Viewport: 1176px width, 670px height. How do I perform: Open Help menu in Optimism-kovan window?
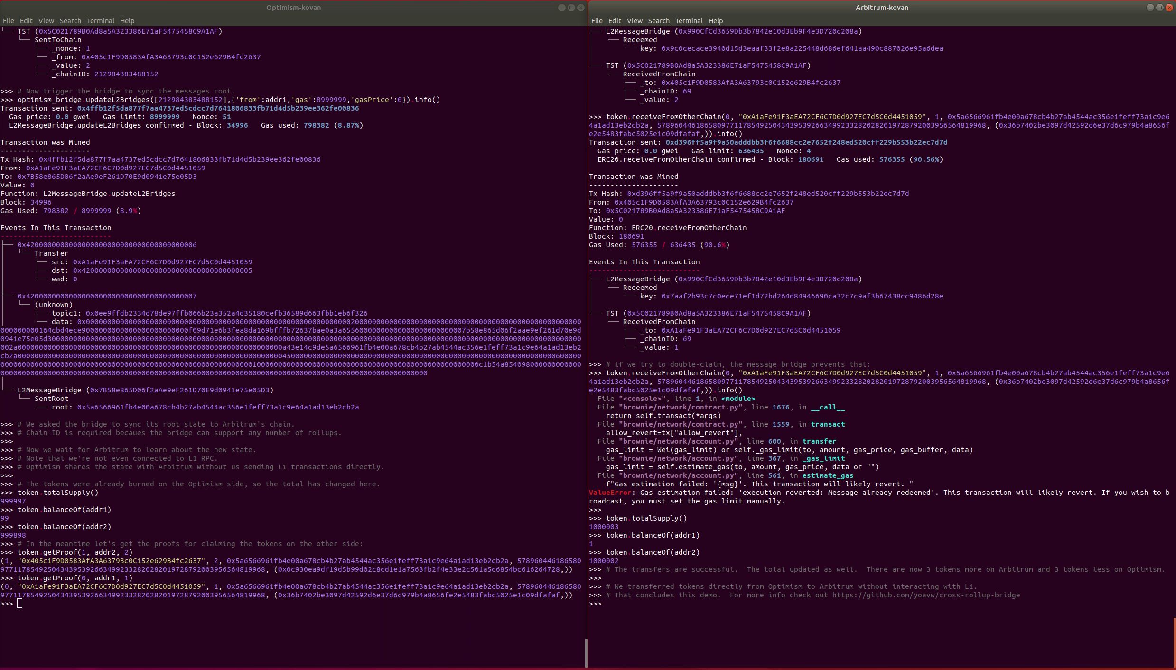[127, 21]
